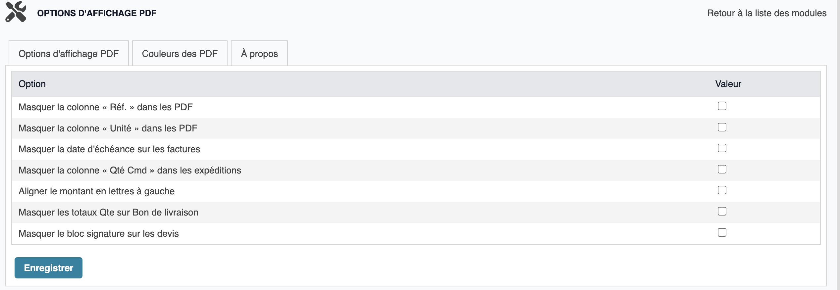Enable hiding the Réf. column checkbox
Screen dimensions: 840x290
(x=722, y=106)
